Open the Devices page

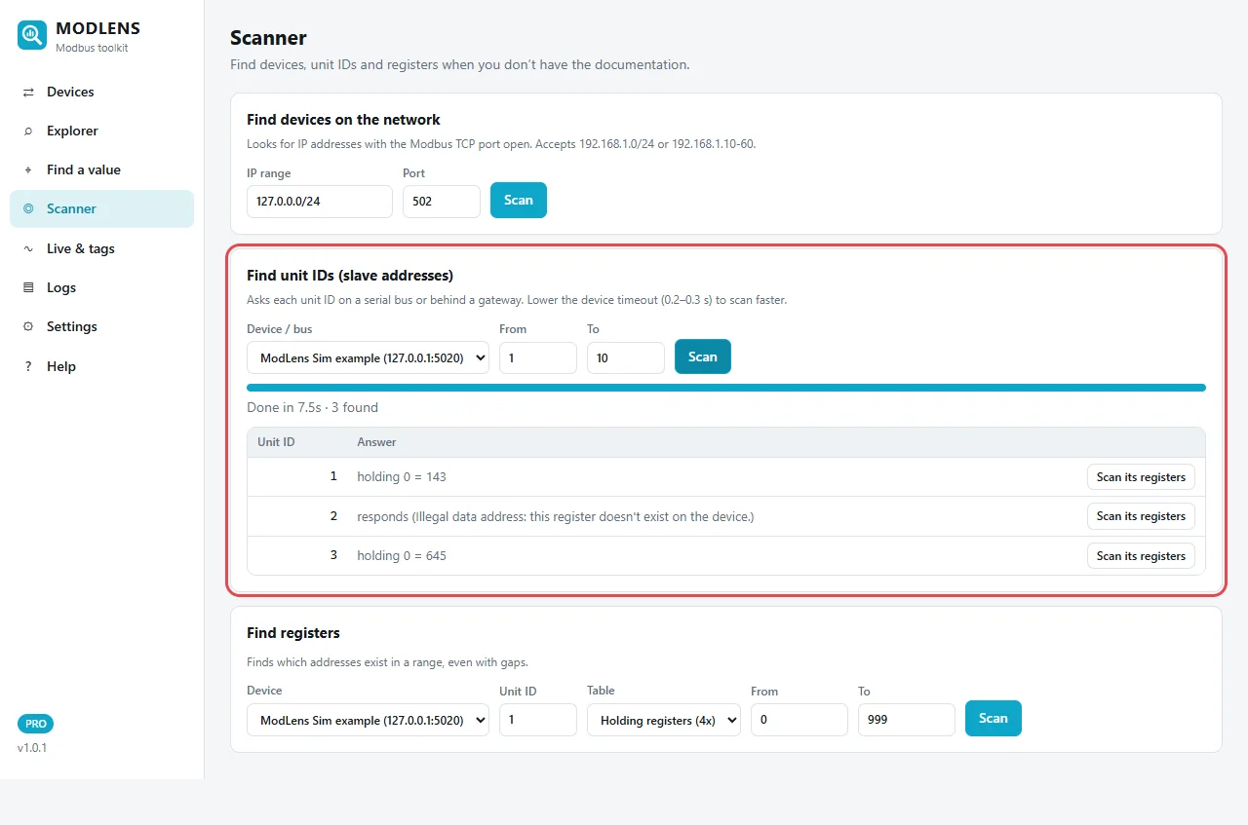click(101, 92)
